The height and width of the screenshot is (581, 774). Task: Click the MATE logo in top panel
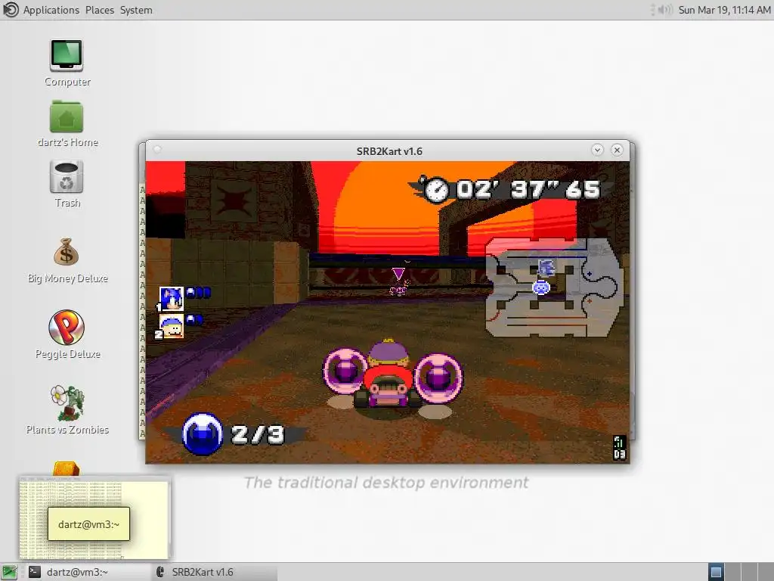point(11,10)
